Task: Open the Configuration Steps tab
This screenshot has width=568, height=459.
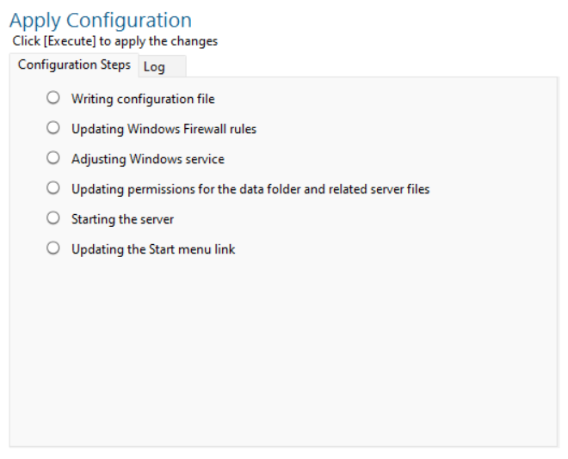Action: click(x=74, y=65)
